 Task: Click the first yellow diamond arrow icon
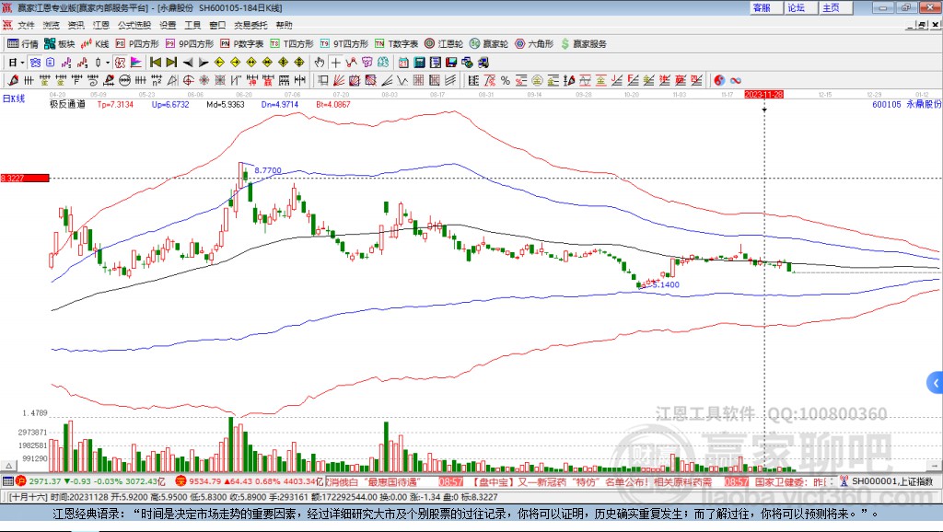(x=219, y=63)
